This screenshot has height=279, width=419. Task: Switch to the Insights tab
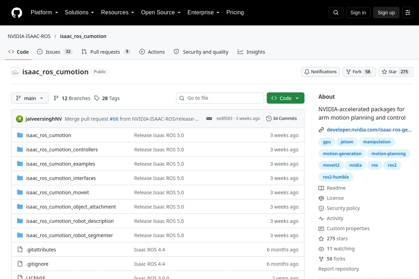pyautogui.click(x=251, y=52)
